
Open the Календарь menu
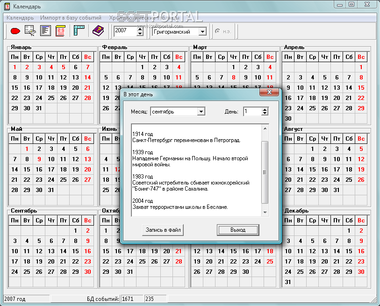click(x=20, y=18)
